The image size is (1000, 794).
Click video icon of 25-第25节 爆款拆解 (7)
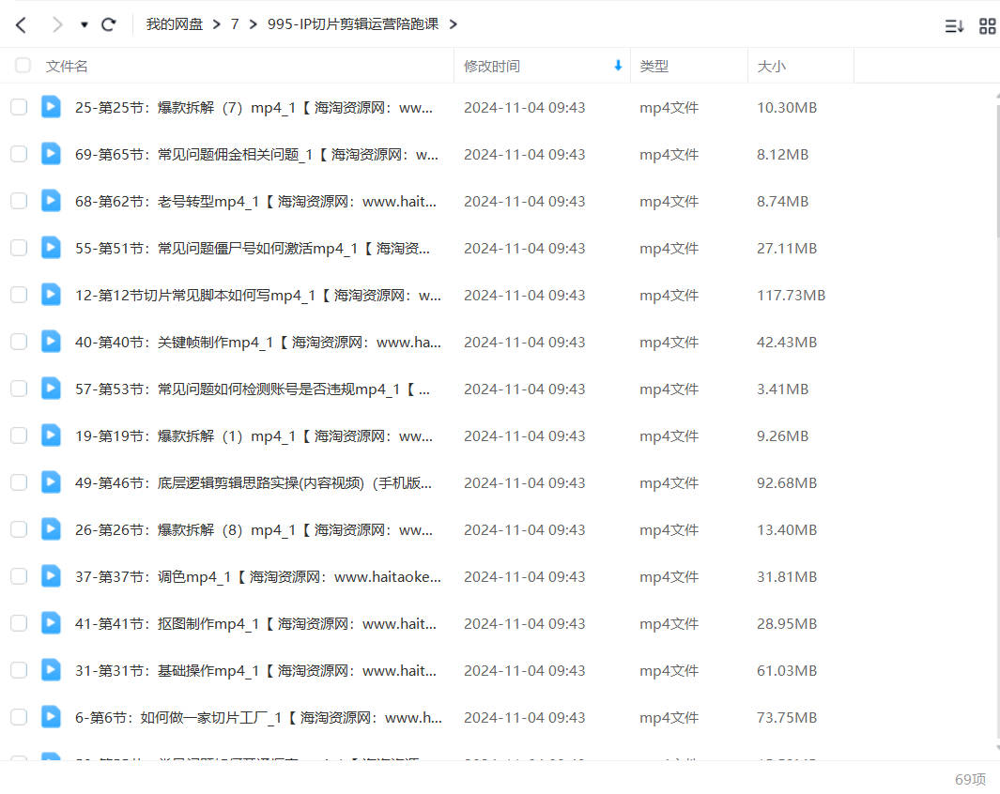pos(51,107)
